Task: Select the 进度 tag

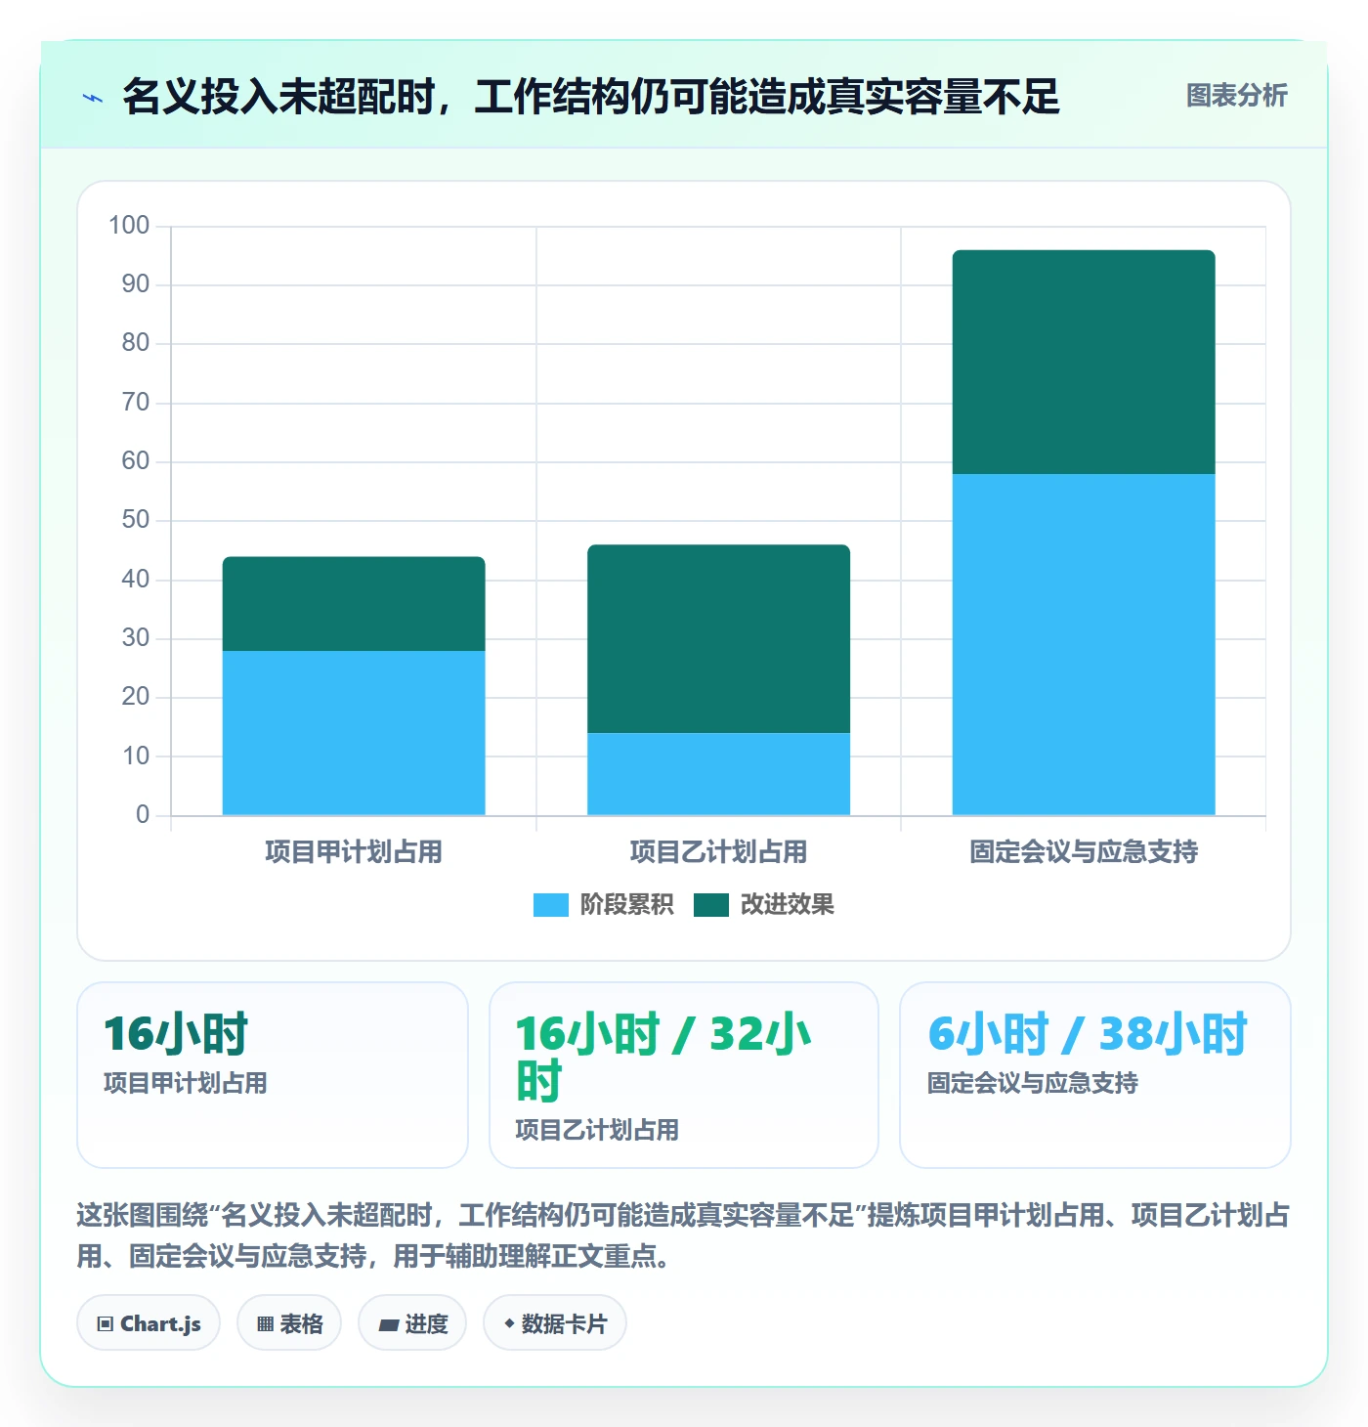Action: 412,1323
